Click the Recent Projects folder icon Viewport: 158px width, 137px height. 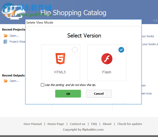pos(6,36)
